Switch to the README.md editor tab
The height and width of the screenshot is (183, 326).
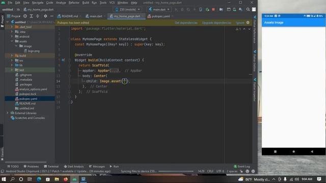(70, 16)
